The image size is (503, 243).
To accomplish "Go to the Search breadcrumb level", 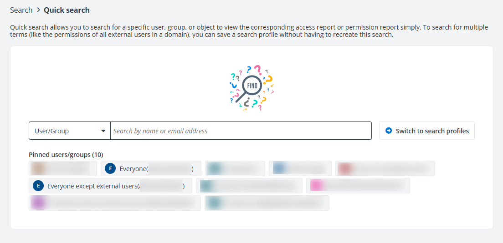I will [21, 10].
